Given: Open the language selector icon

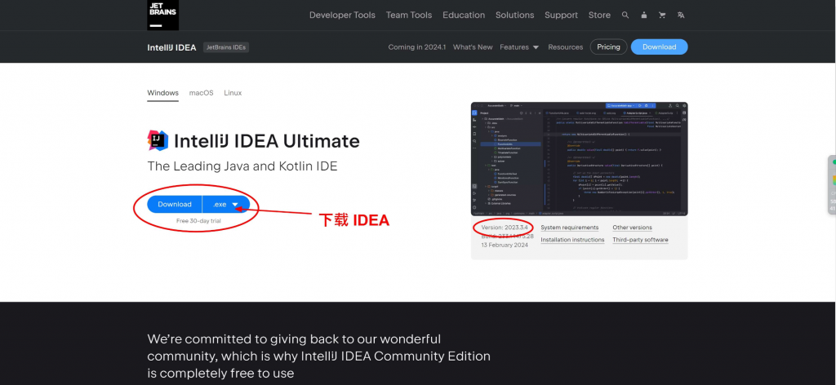Looking at the screenshot, I should [681, 15].
